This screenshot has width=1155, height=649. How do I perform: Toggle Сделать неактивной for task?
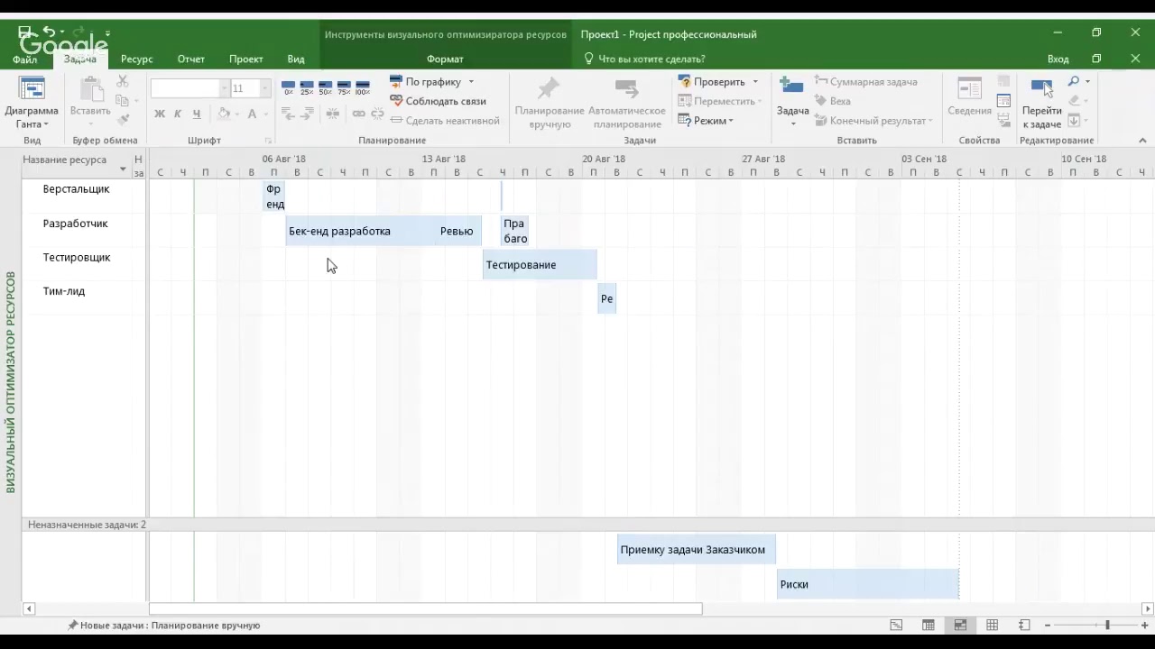click(x=445, y=120)
